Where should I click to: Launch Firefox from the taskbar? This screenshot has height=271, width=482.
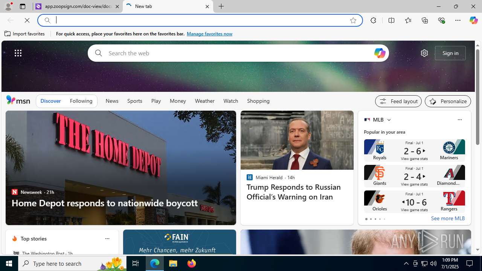pos(192,263)
